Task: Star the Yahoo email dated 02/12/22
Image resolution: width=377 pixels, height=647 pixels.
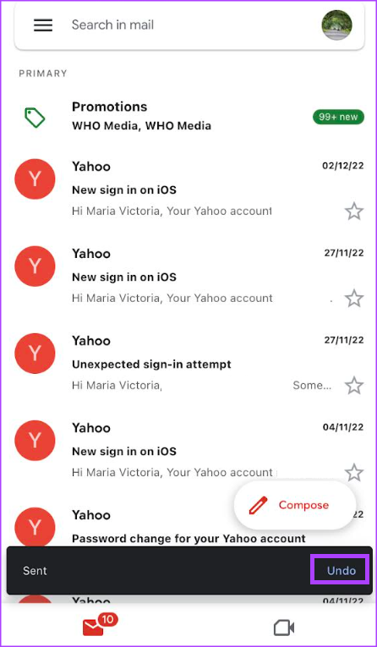Action: pyautogui.click(x=354, y=212)
